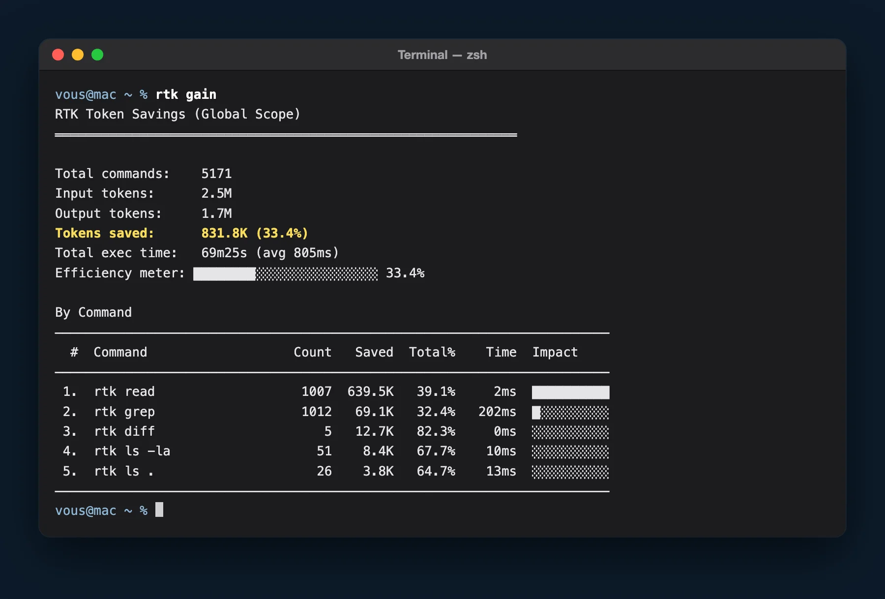Viewport: 885px width, 599px height.
Task: Click the impact bar for rtk grep
Action: [x=570, y=413]
